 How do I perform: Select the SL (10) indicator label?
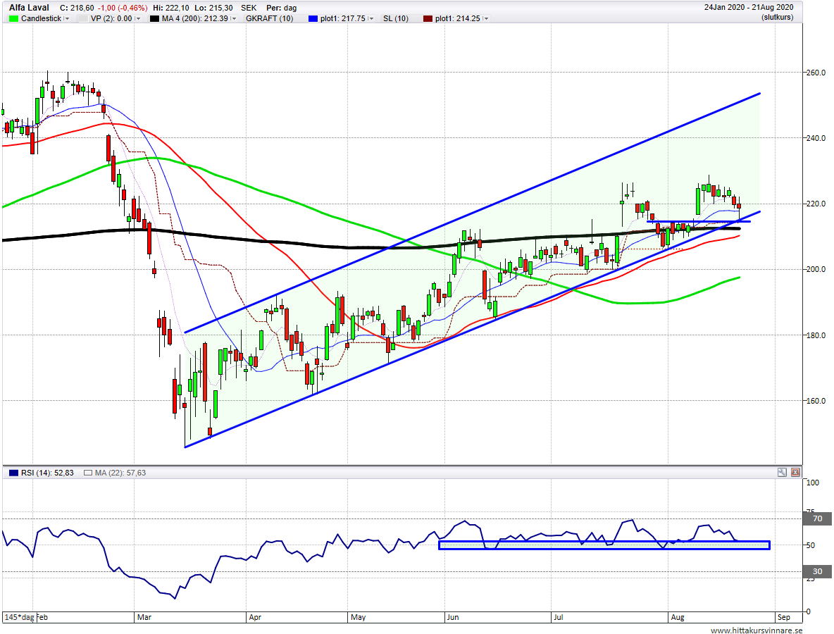coord(396,18)
